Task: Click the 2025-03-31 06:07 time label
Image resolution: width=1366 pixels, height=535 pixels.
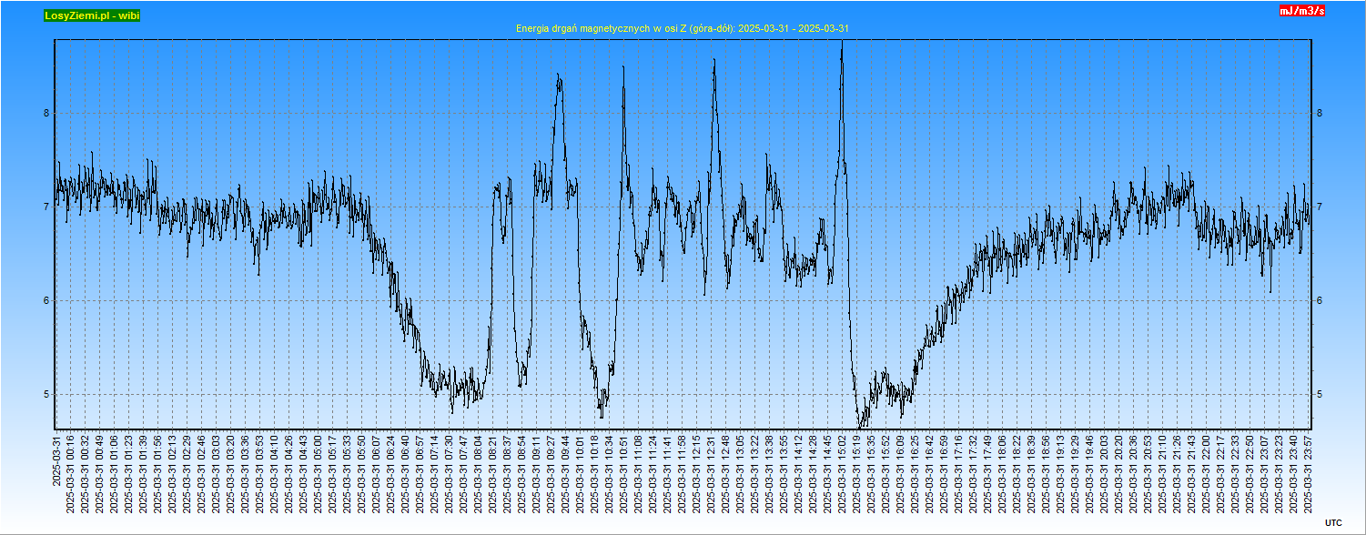Action: [376, 473]
